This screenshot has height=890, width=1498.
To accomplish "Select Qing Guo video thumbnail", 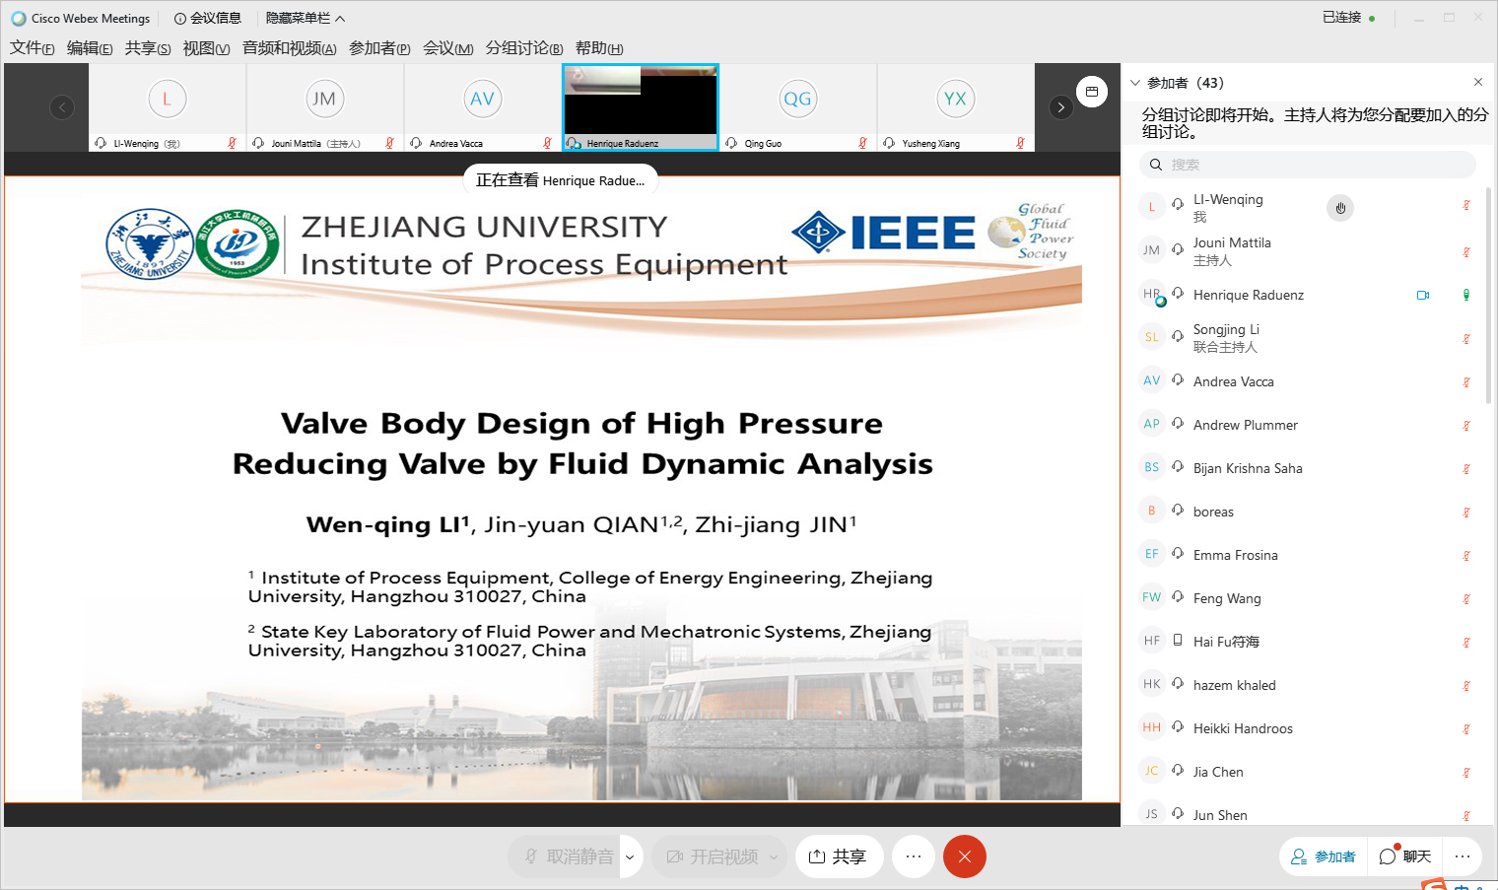I will [798, 107].
